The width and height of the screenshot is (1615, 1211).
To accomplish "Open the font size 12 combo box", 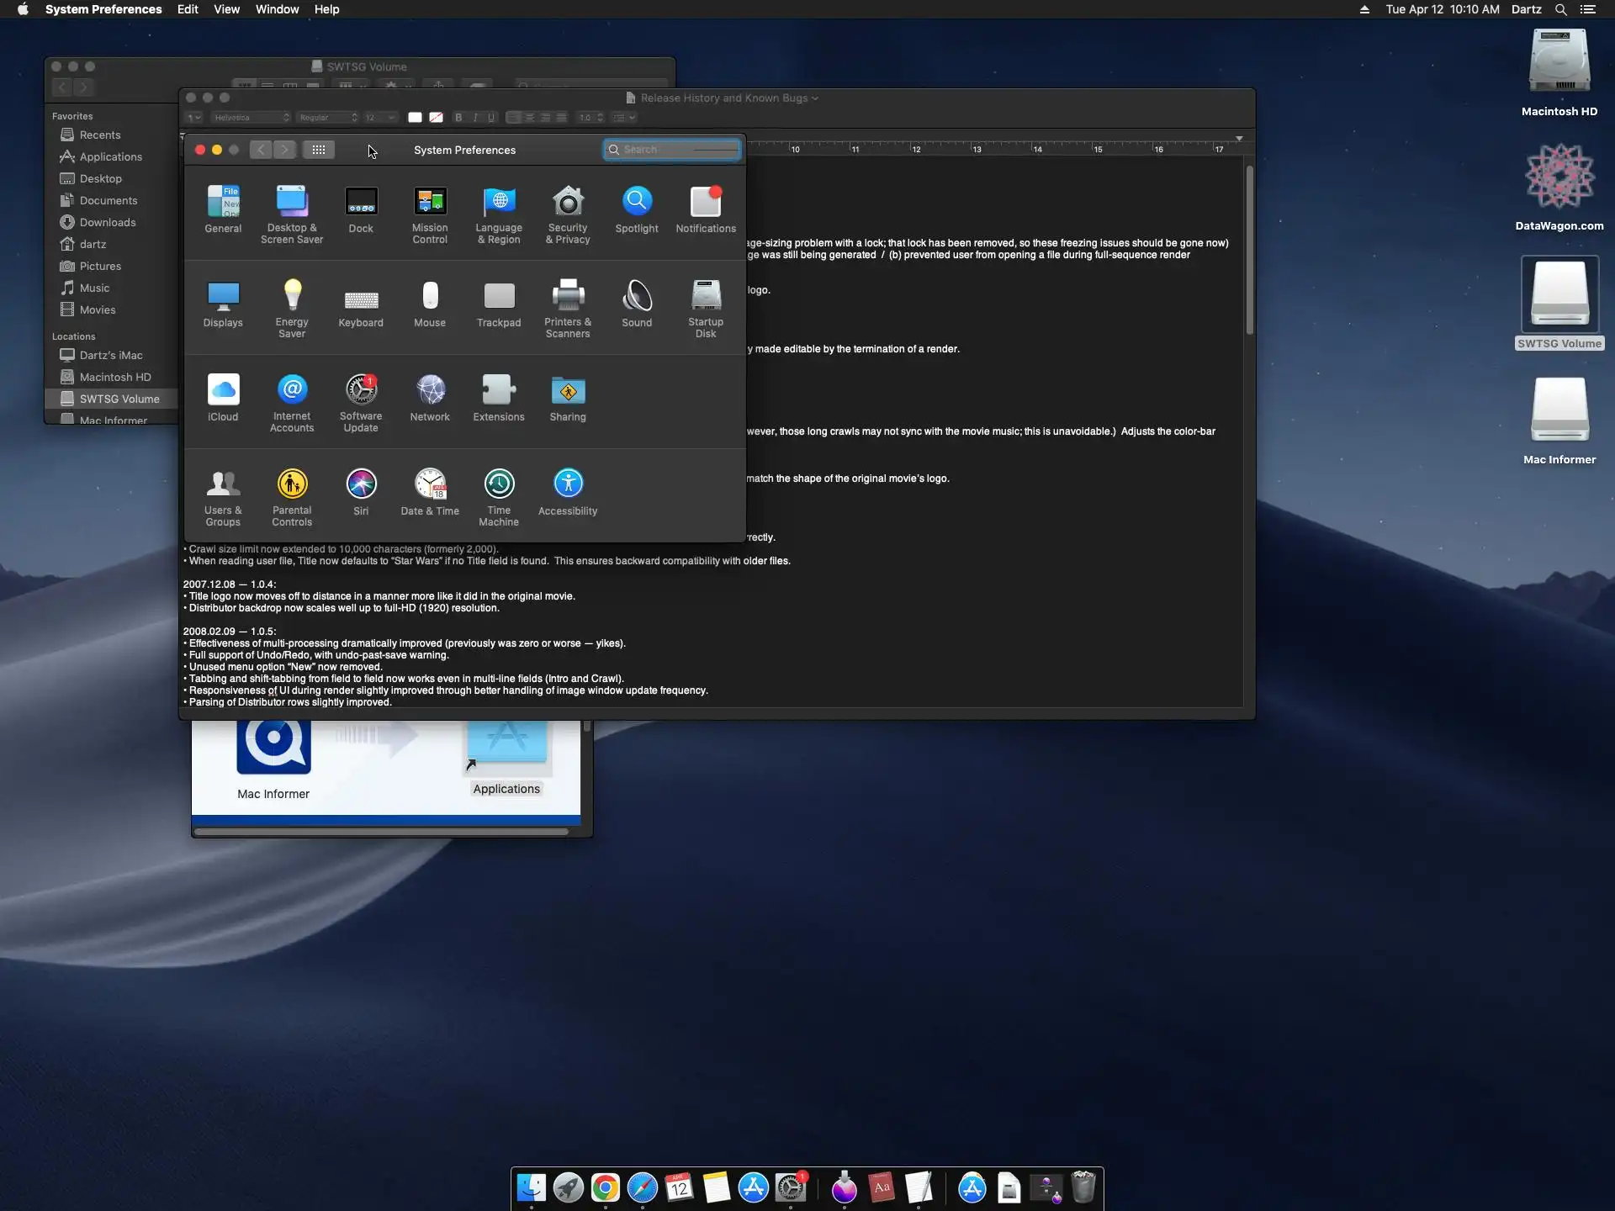I will pyautogui.click(x=380, y=118).
